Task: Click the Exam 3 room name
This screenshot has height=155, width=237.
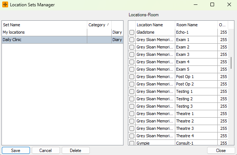Action: click(196, 54)
